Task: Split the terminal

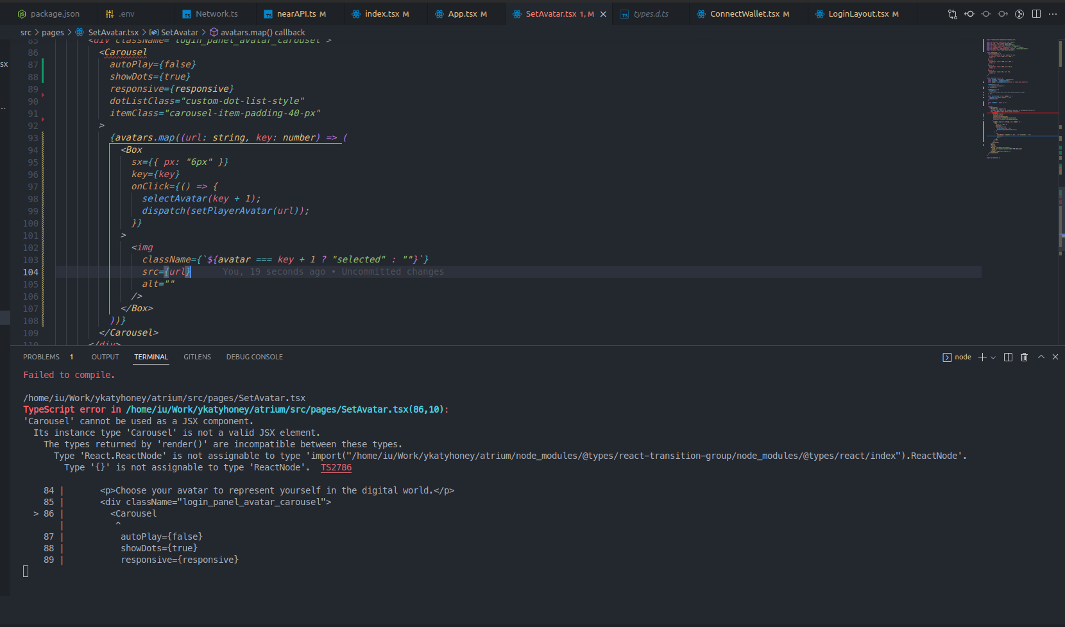Action: tap(1007, 357)
